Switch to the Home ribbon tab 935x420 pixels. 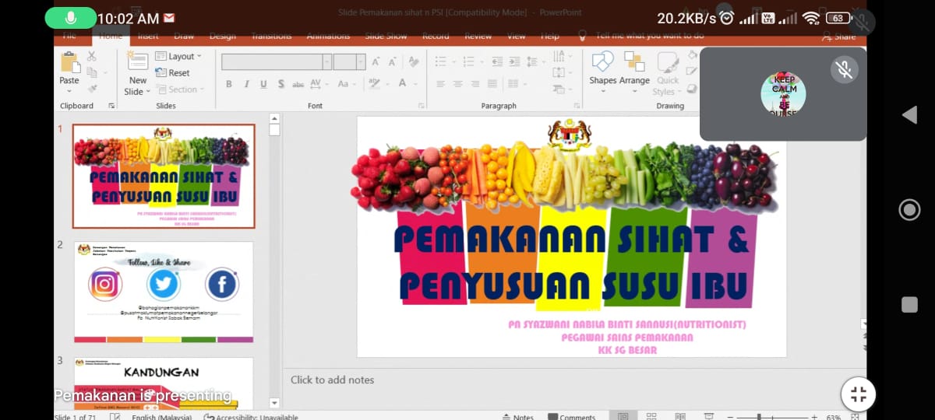coord(111,37)
